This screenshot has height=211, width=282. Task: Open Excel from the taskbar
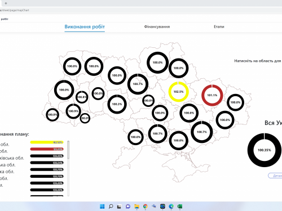(180, 206)
